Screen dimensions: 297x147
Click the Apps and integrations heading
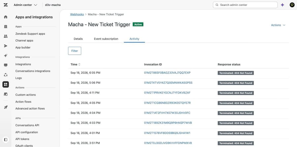click(34, 17)
